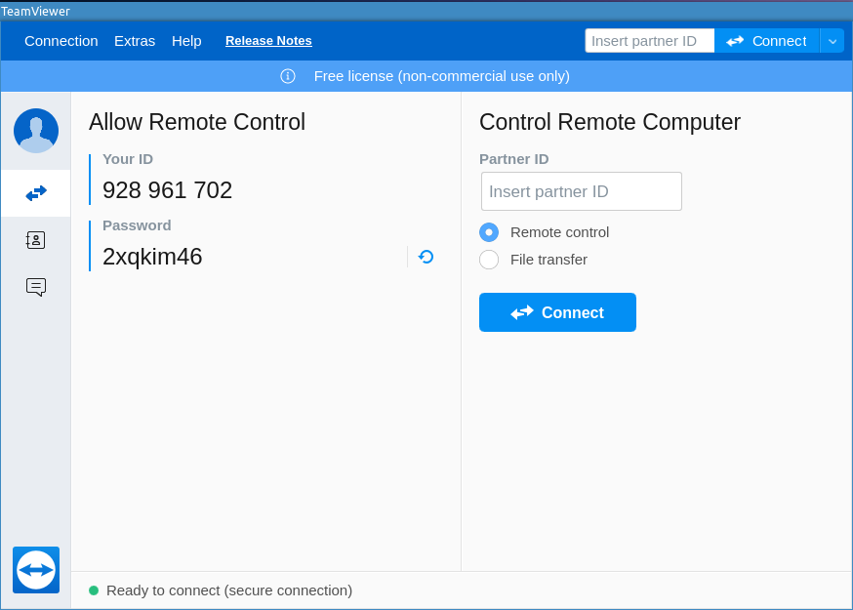Click the top bar Connect button
Viewport: 853px width, 610px height.
pyautogui.click(x=767, y=41)
